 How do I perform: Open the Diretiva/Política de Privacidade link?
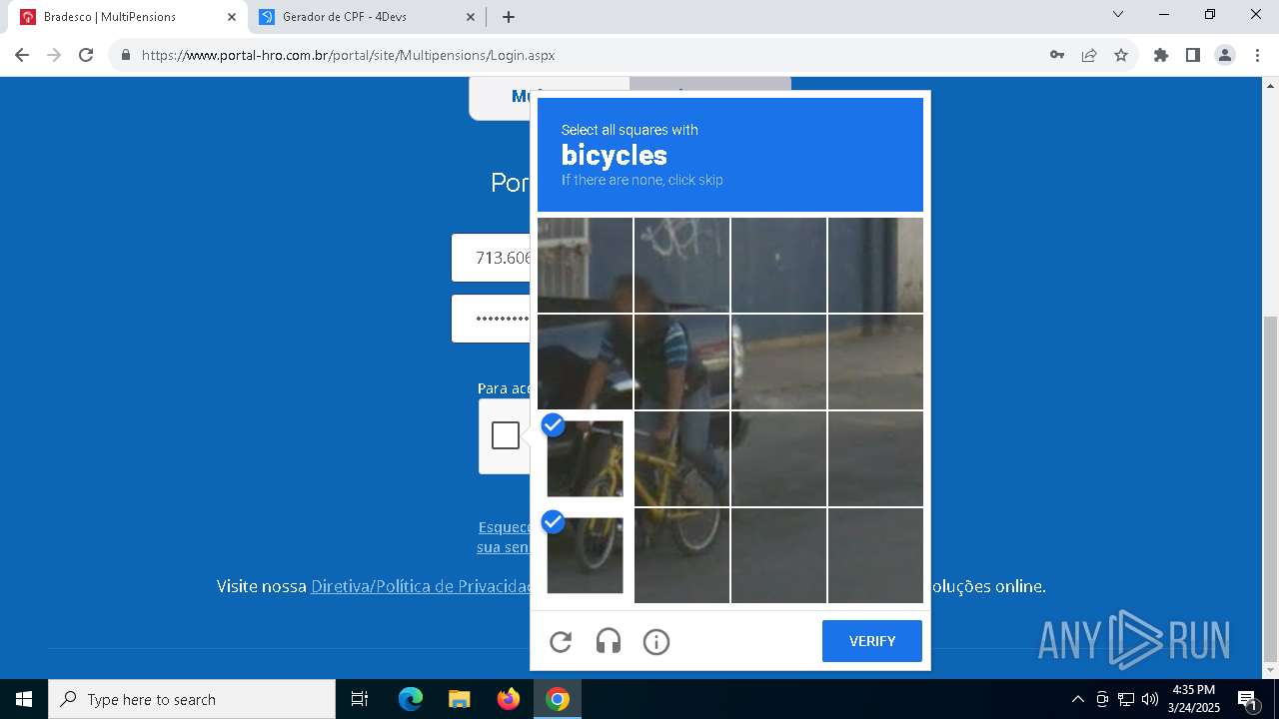(x=421, y=586)
